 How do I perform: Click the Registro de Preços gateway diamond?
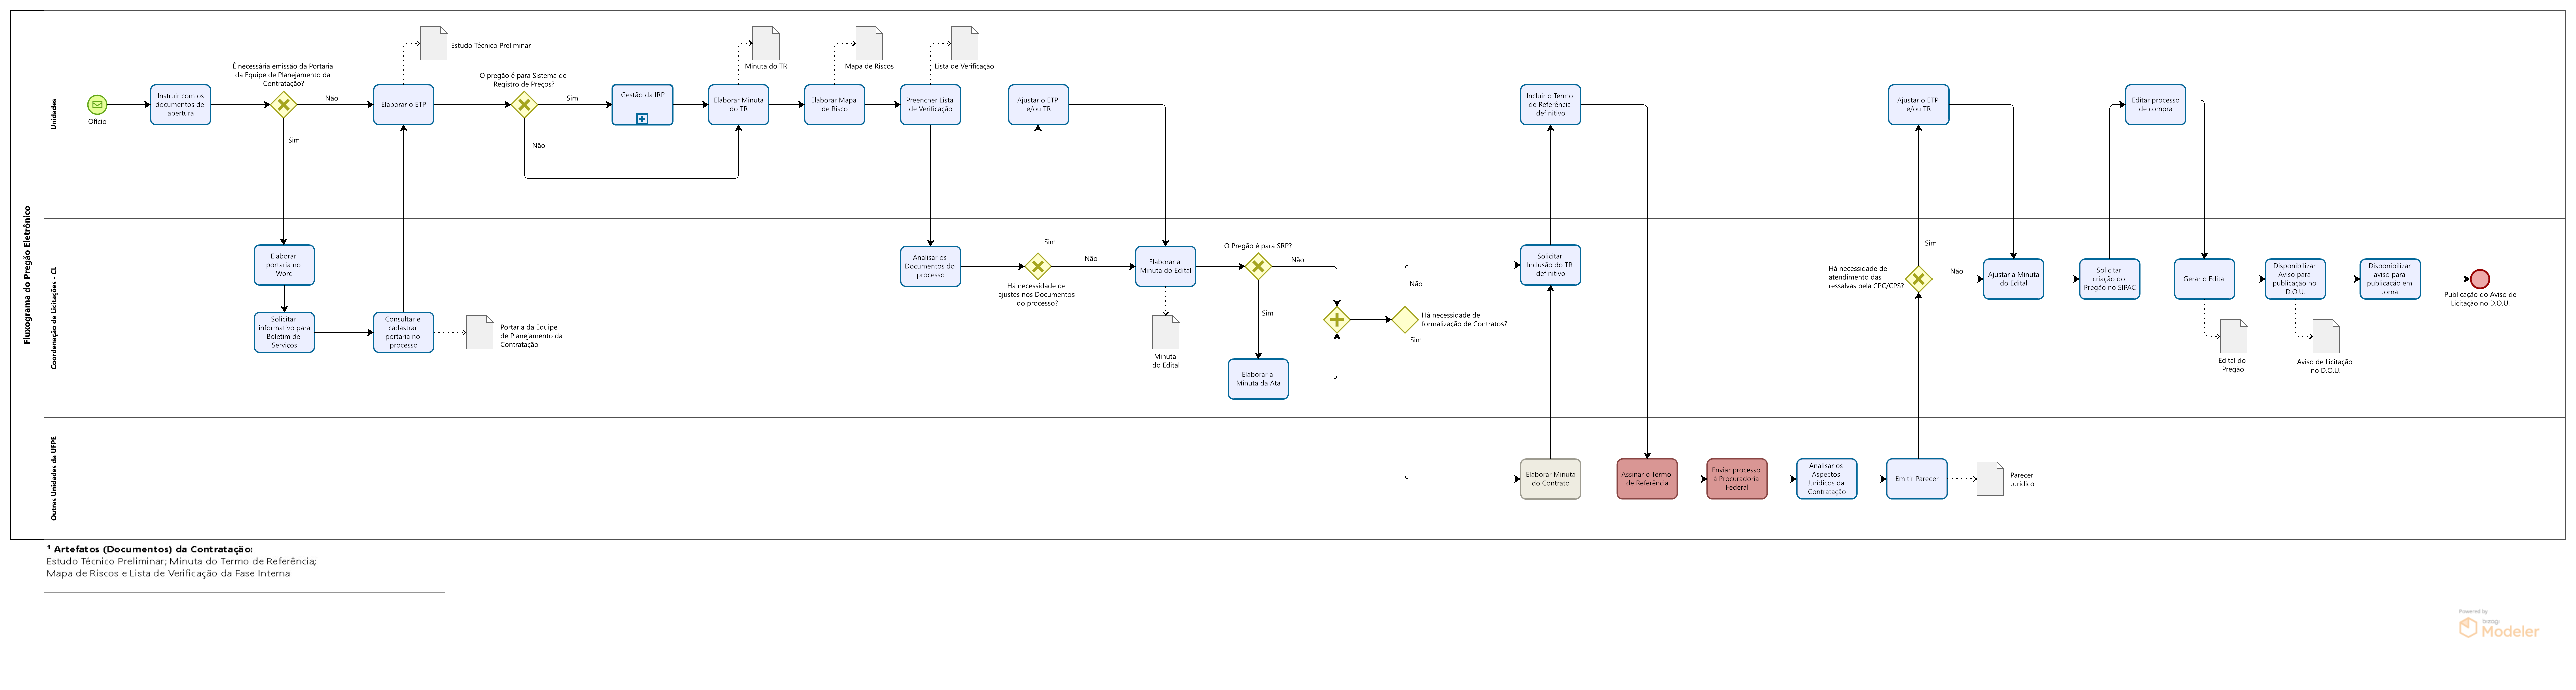pos(524,105)
